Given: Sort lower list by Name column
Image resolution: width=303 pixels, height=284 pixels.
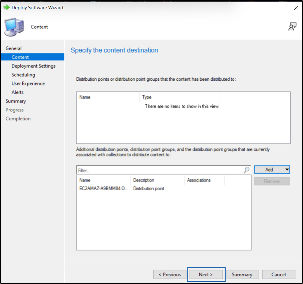Looking at the screenshot, I should coord(104,180).
